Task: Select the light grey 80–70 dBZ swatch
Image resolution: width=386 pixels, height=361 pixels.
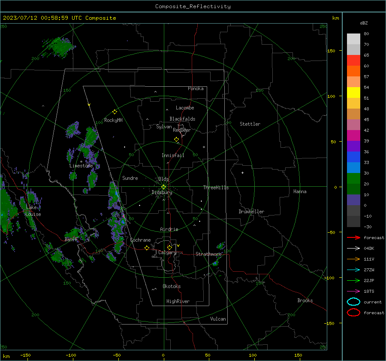Action: point(353,39)
